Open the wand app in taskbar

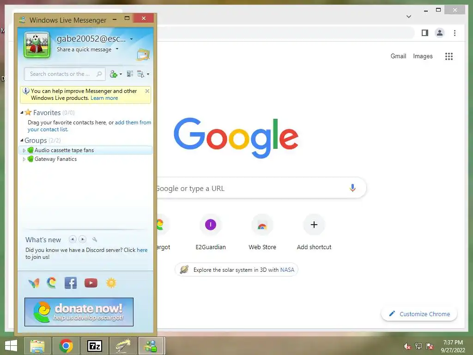(123, 346)
